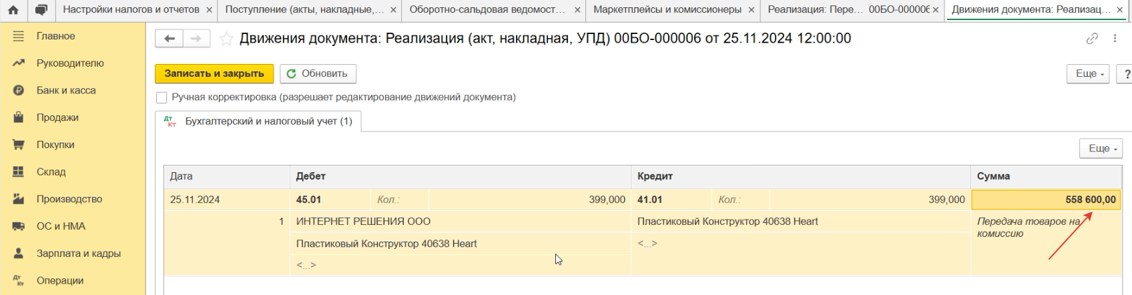1132x295 pixels.
Task: Close the Настройки налогов и отчетов tab
Action: pos(210,10)
